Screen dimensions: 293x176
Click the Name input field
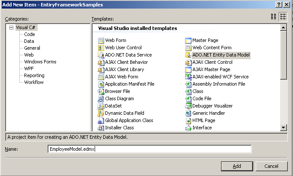(149, 149)
